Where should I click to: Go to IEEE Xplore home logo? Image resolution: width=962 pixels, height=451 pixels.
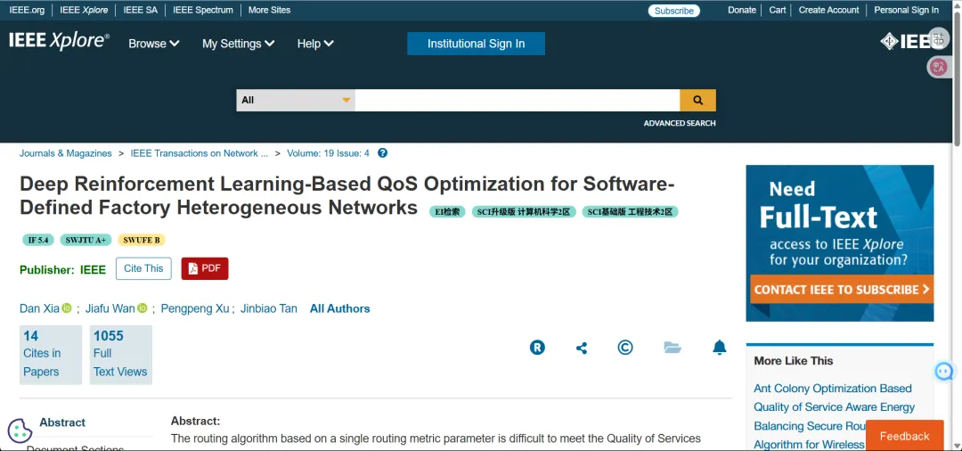click(59, 41)
